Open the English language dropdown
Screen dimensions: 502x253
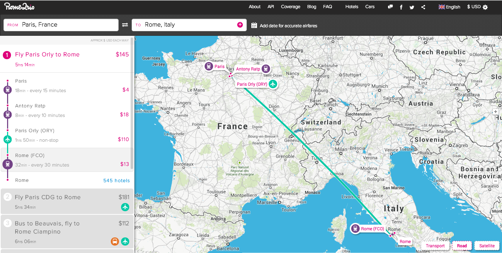coord(449,7)
